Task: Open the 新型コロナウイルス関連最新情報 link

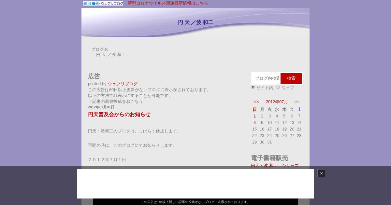Action: tap(168, 3)
